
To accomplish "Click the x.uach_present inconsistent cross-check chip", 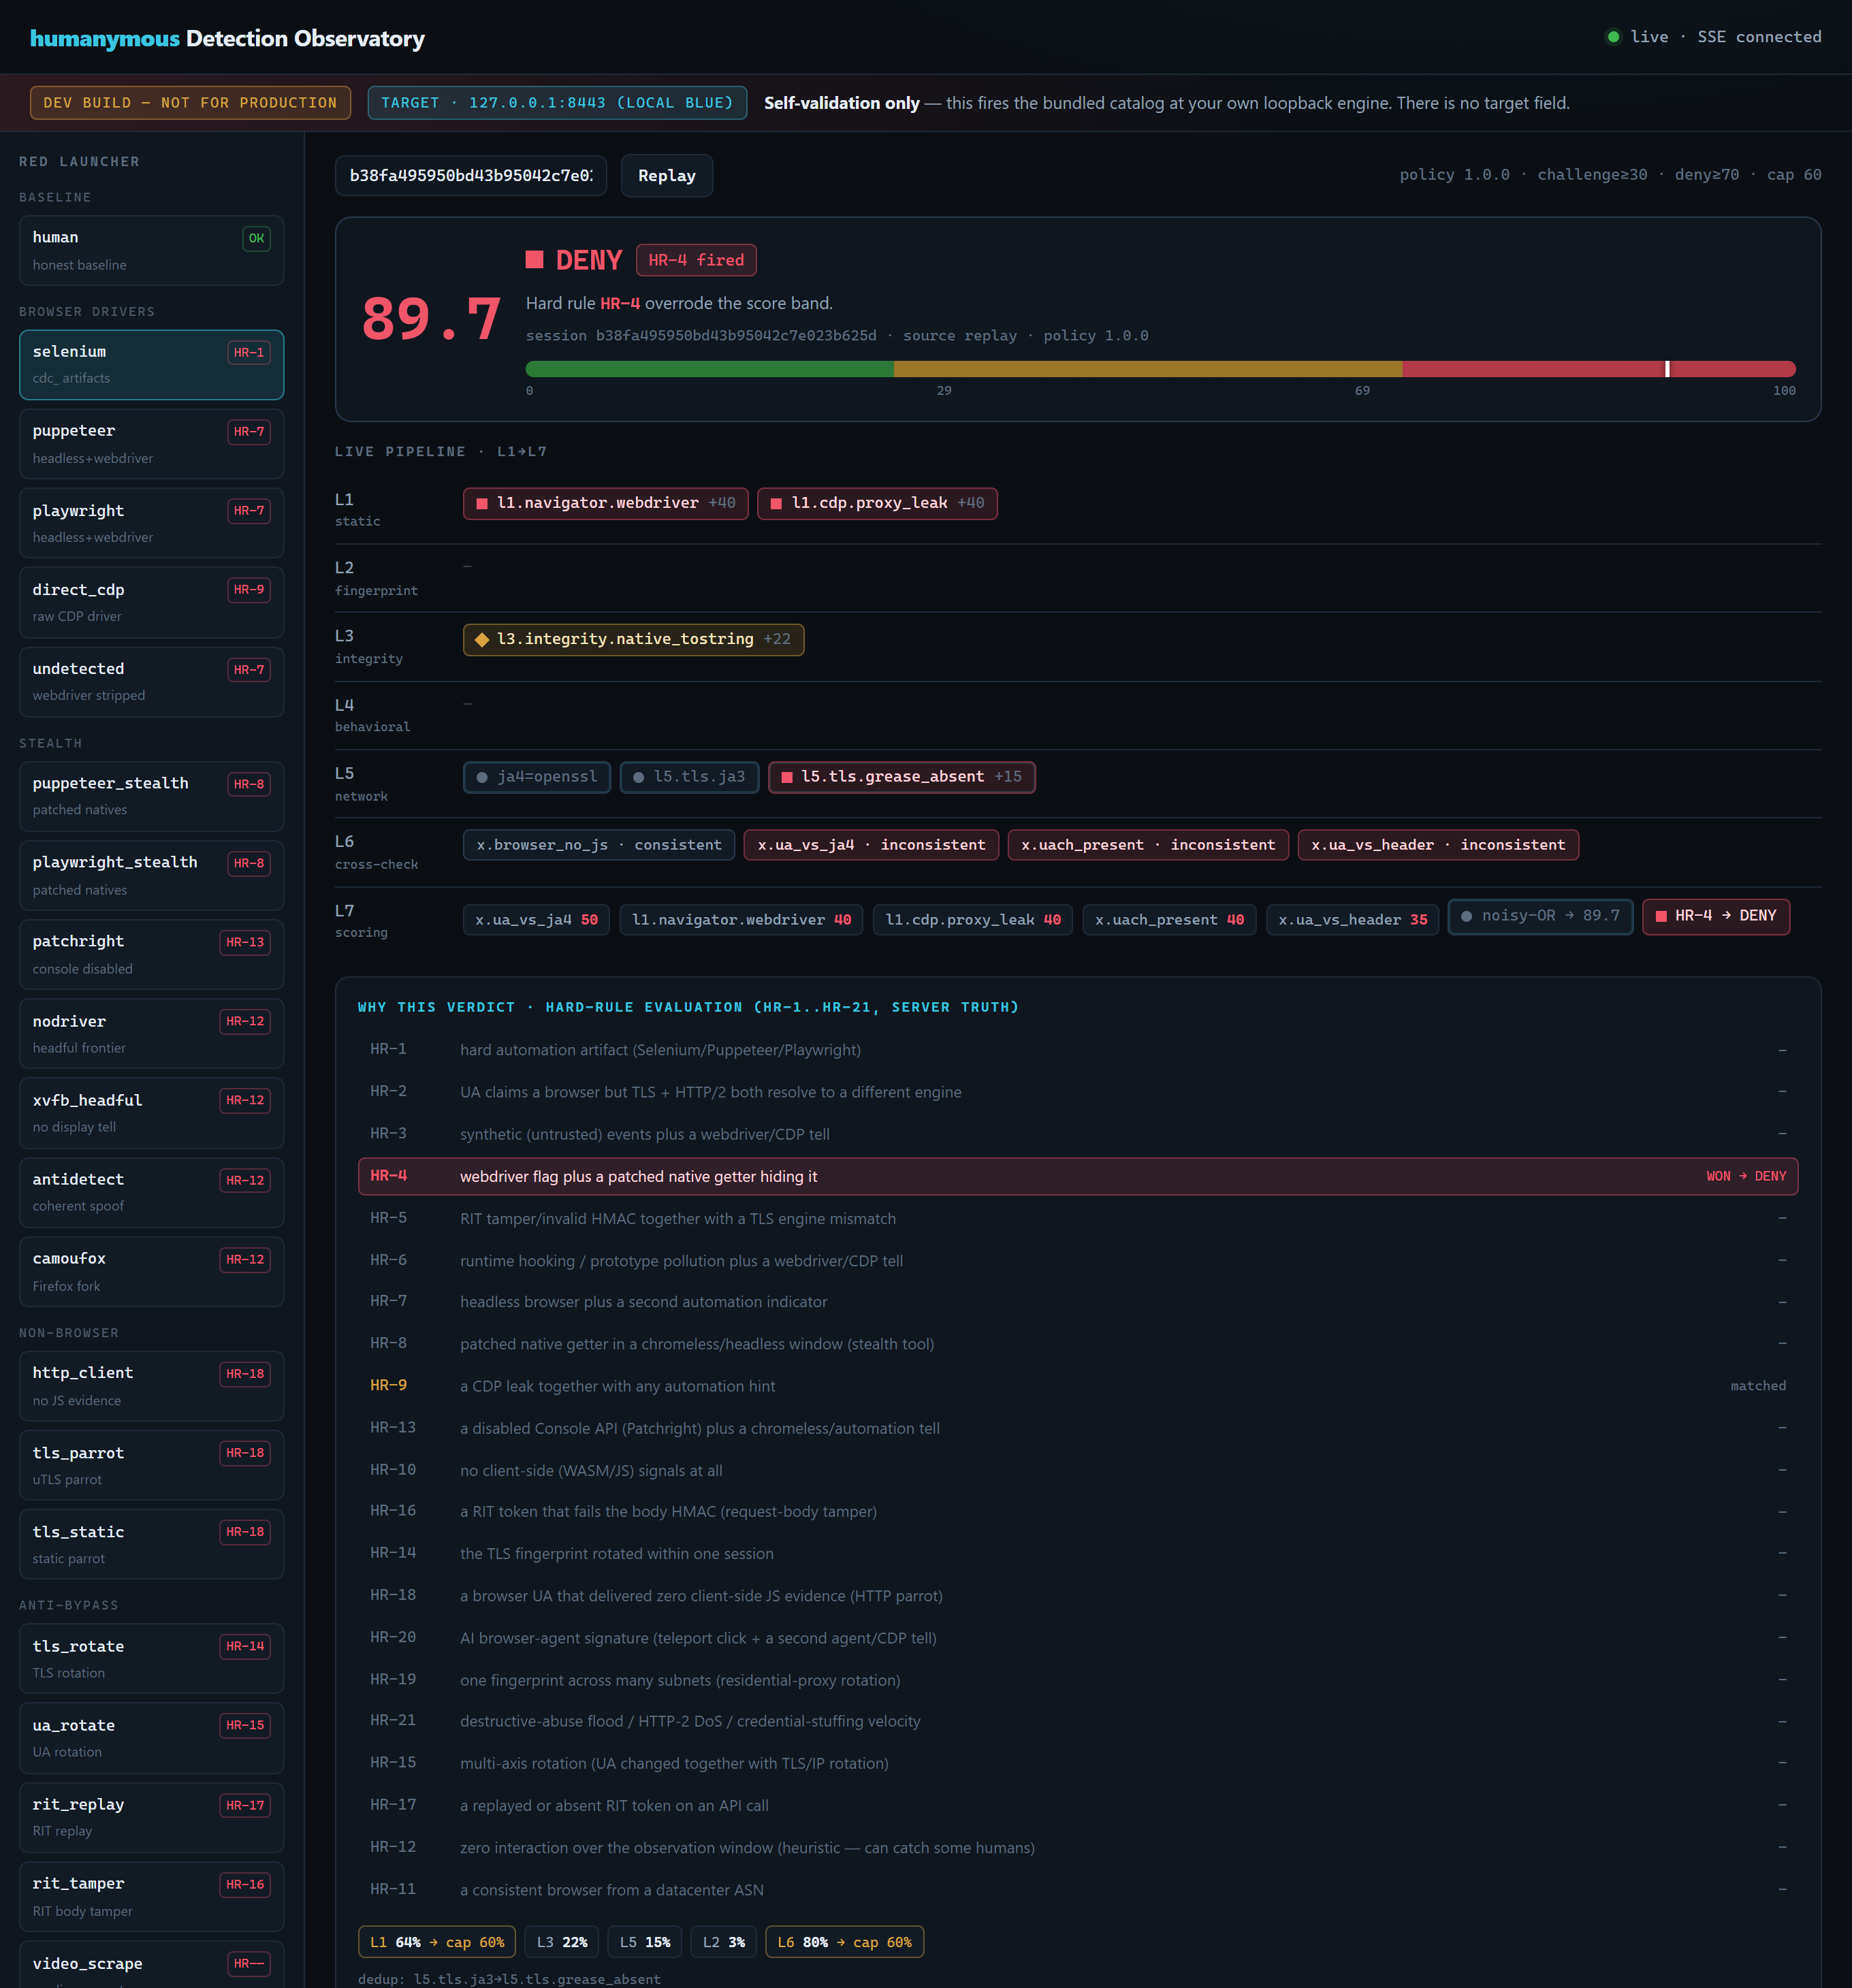I will point(1148,845).
